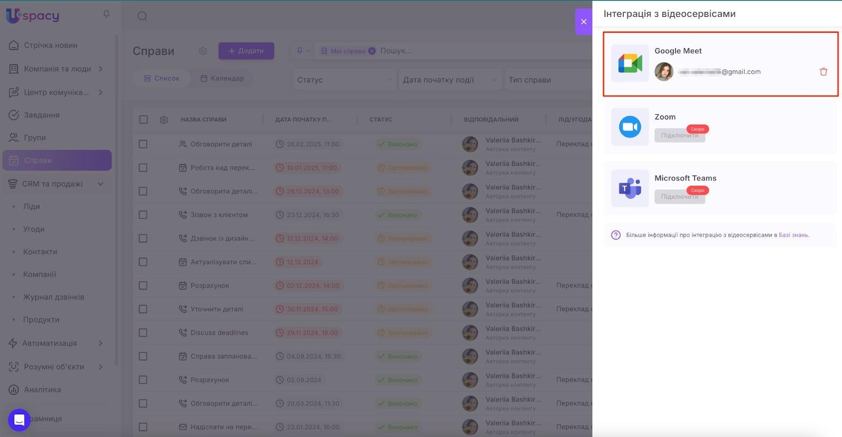Viewport: 842px width, 437px height.
Task: Click the Microsoft Teams logo icon
Action: [630, 188]
